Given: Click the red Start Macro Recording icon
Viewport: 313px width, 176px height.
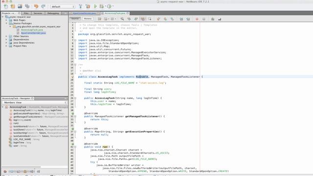Looking at the screenshot, I should (x=197, y=19).
